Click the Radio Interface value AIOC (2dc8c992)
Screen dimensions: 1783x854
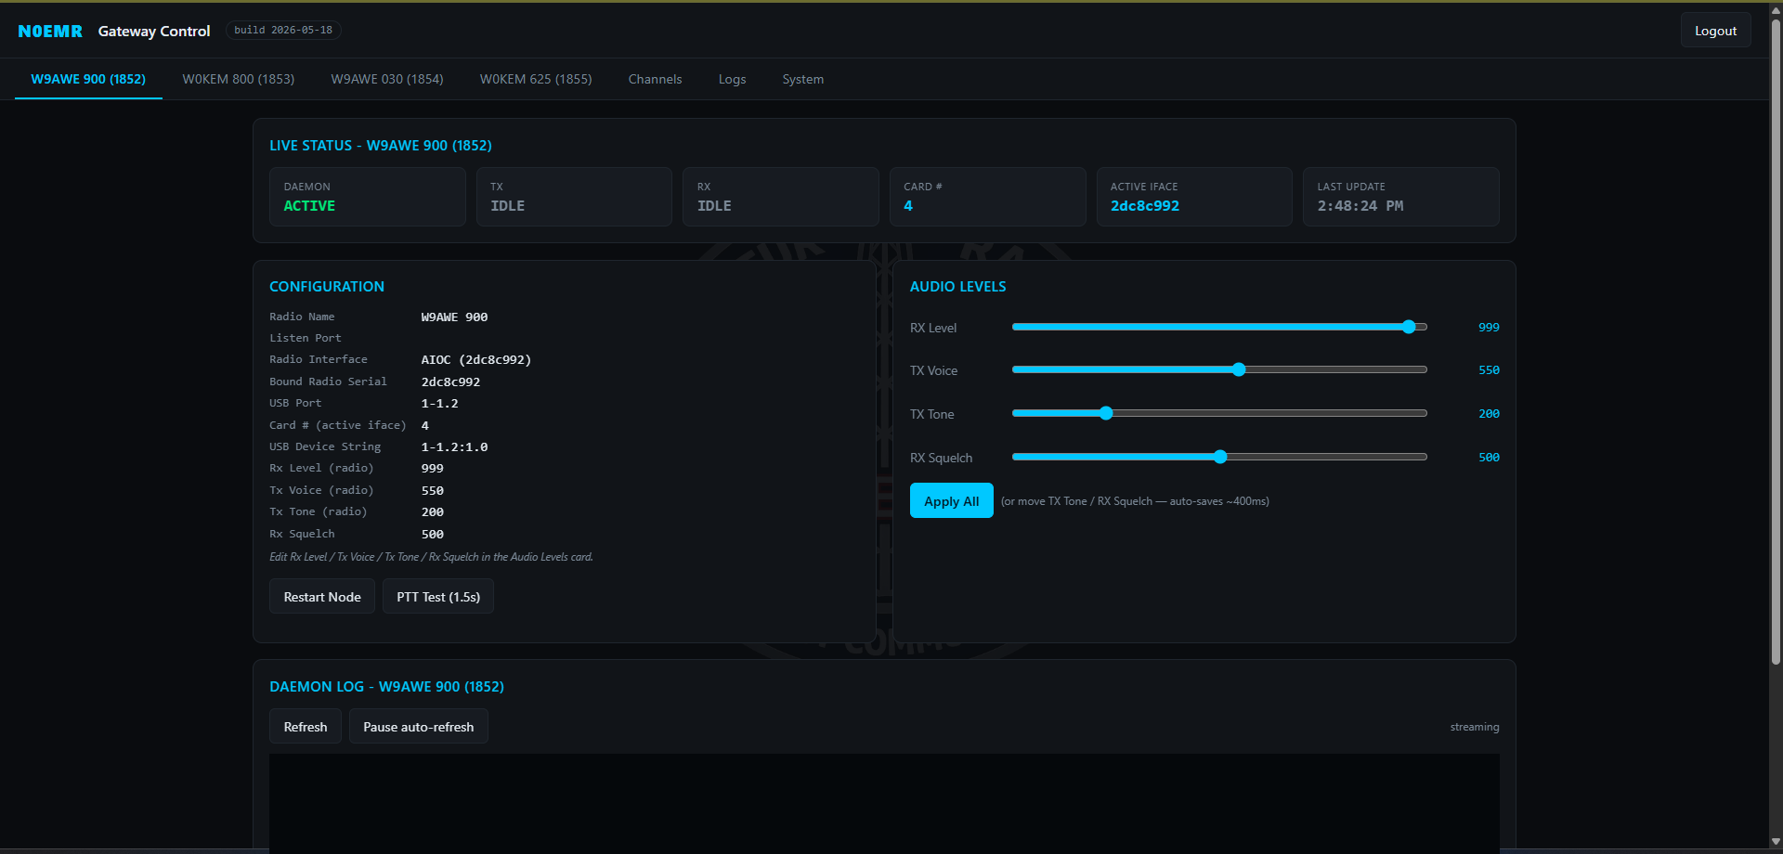(x=476, y=360)
